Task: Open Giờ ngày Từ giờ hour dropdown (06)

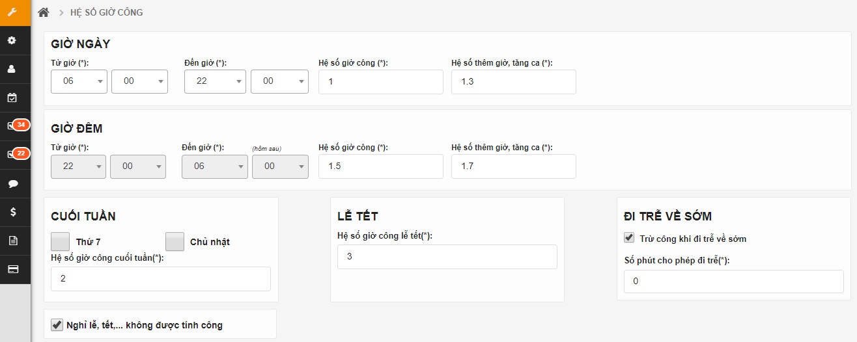Action: click(x=79, y=81)
